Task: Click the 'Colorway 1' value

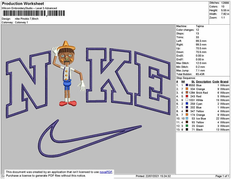Action: tap(22, 22)
